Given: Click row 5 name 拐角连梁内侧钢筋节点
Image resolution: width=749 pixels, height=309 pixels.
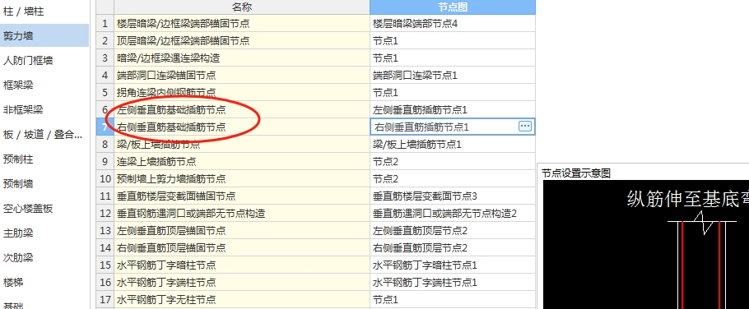Looking at the screenshot, I should pyautogui.click(x=242, y=92).
